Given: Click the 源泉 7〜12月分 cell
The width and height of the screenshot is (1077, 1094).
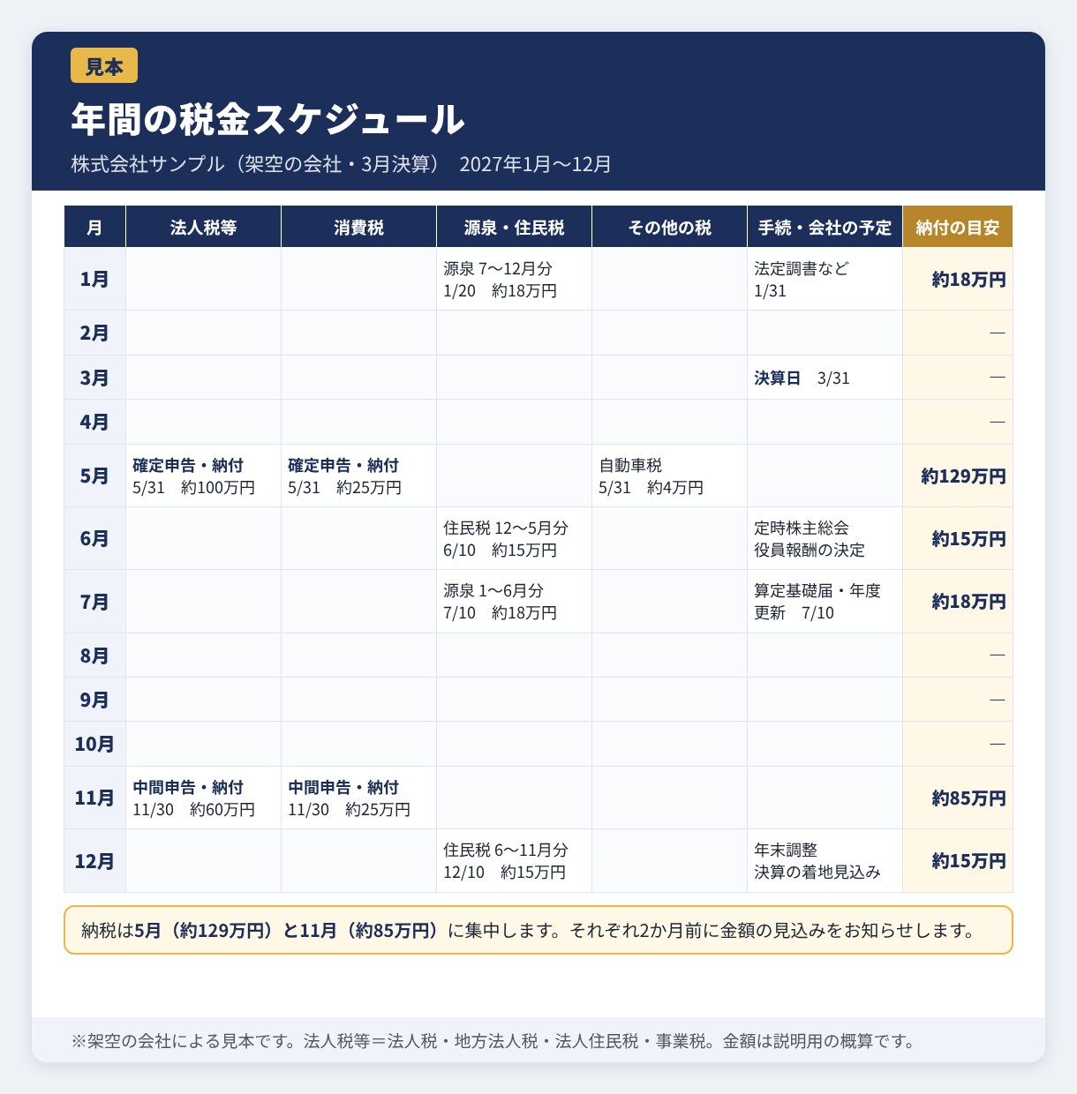Looking at the screenshot, I should (514, 279).
